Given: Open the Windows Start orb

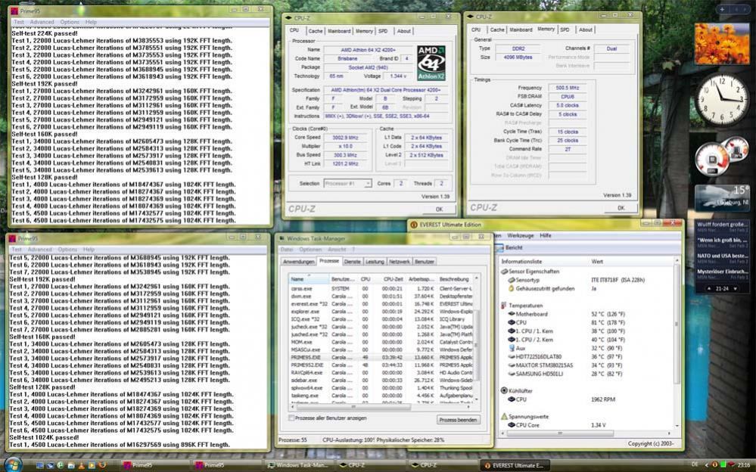Looking at the screenshot, I should (x=13, y=464).
